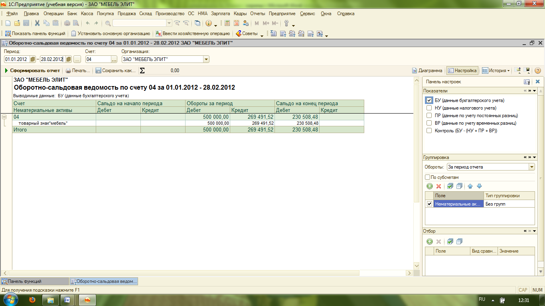This screenshot has width=545, height=306.
Task: Enable Контроль (БУ - (НУ + ПР + ВР))
Action: point(429,131)
